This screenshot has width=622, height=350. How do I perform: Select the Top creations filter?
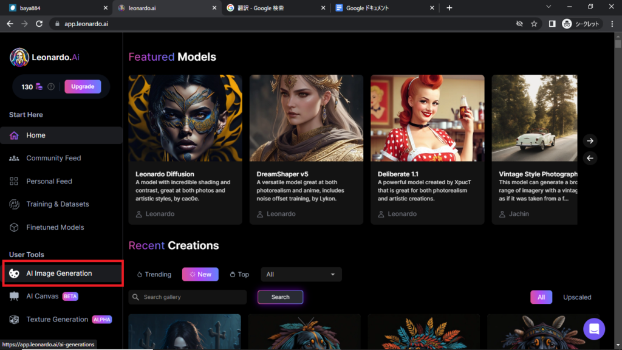239,275
